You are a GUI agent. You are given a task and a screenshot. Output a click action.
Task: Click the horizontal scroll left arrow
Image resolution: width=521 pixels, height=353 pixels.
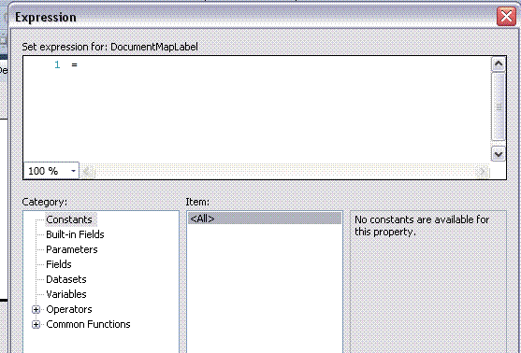[87, 172]
